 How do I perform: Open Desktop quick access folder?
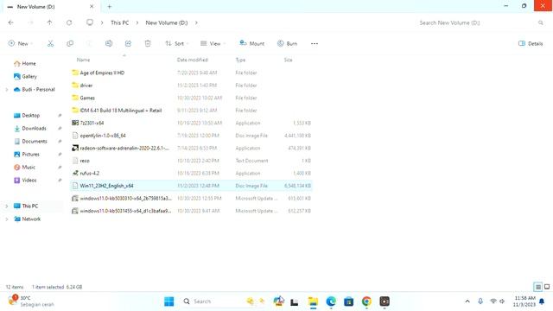pyautogui.click(x=27, y=115)
